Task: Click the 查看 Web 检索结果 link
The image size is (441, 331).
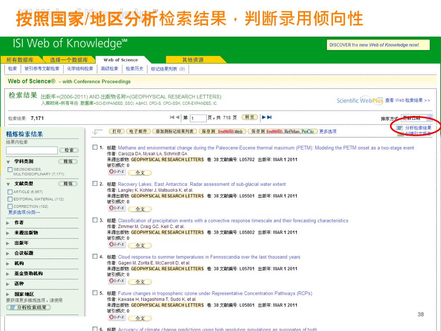Action: [407, 100]
